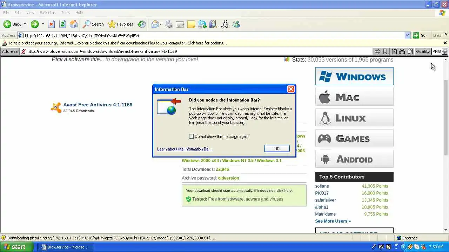Click contributor safarisilver link
Screen dimensions: 449x252
[x=326, y=200]
